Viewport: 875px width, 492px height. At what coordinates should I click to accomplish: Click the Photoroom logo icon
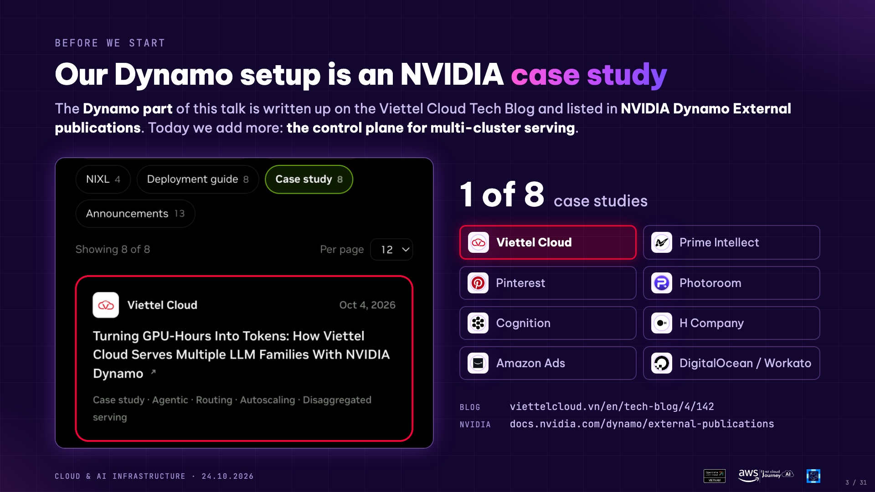(x=662, y=283)
